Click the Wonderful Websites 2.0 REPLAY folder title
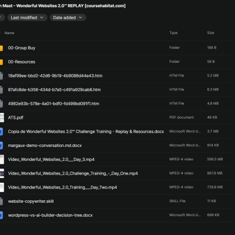 63,6
